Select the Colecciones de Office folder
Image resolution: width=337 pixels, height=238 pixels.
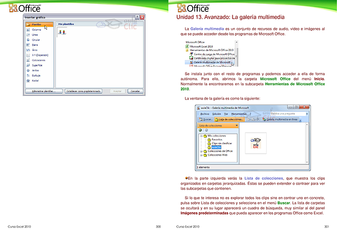click(218, 151)
